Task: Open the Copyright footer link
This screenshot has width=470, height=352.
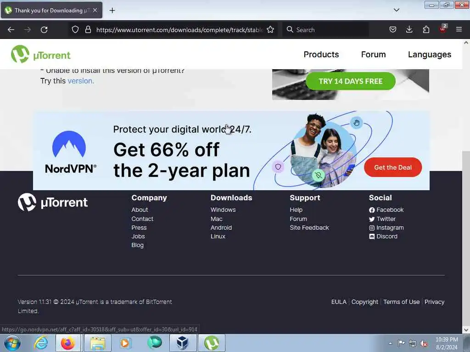Action: 365,302
